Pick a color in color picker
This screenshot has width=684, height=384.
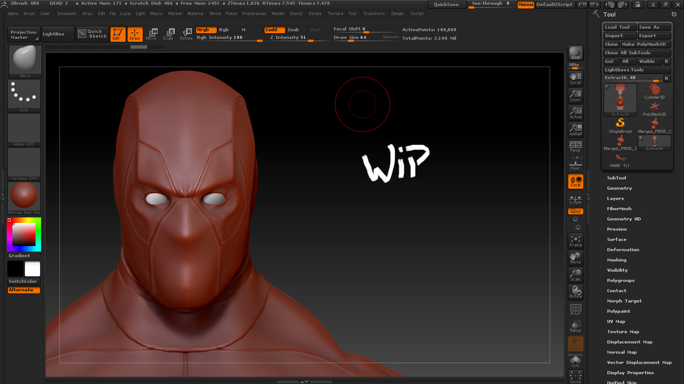24,235
